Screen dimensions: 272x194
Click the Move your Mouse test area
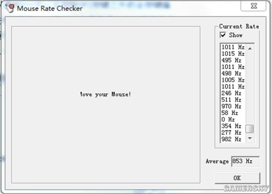pyautogui.click(x=106, y=105)
